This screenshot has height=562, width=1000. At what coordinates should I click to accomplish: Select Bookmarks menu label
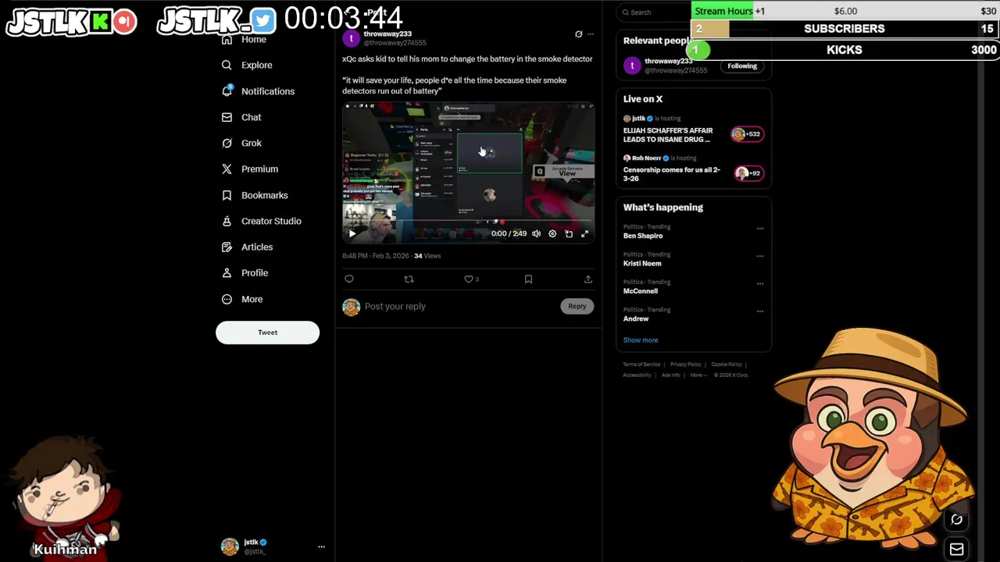point(265,195)
